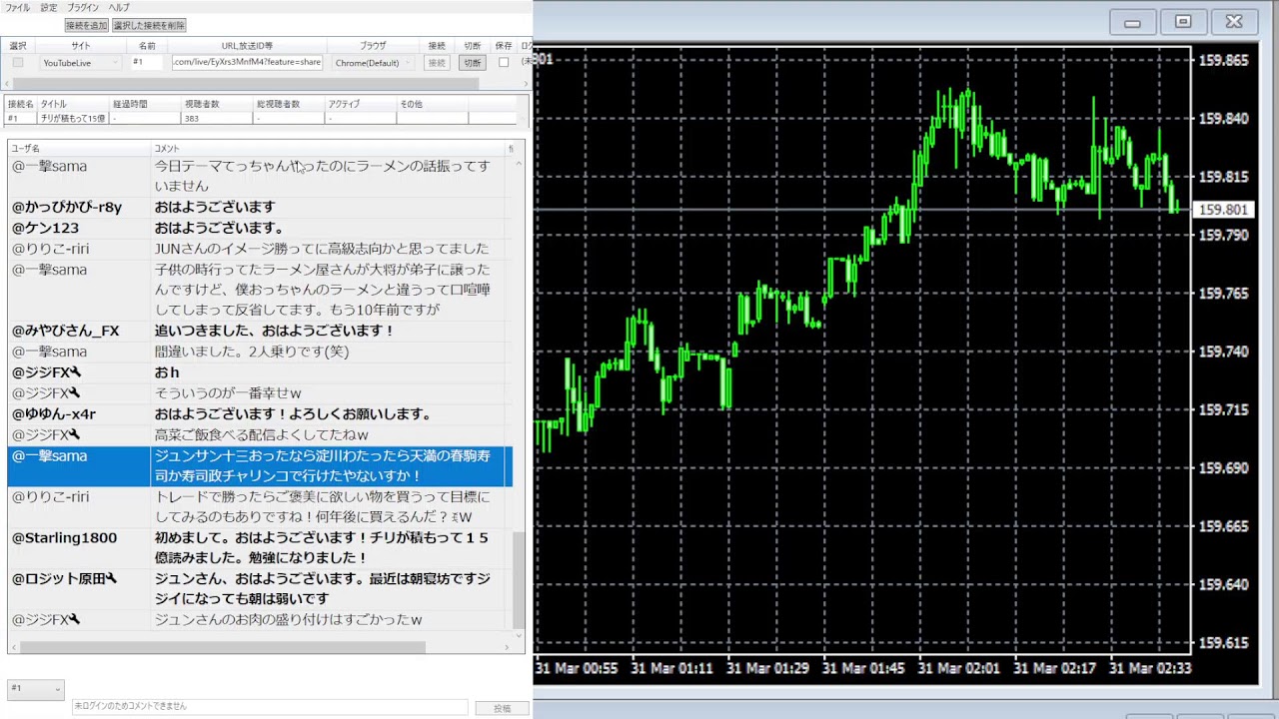Click the viewer count cell 383
1279x719 pixels.
217,118
